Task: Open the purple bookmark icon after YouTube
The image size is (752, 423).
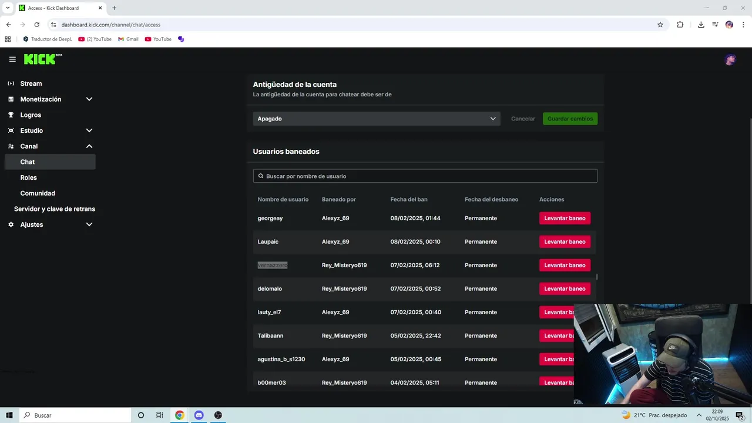Action: (181, 39)
